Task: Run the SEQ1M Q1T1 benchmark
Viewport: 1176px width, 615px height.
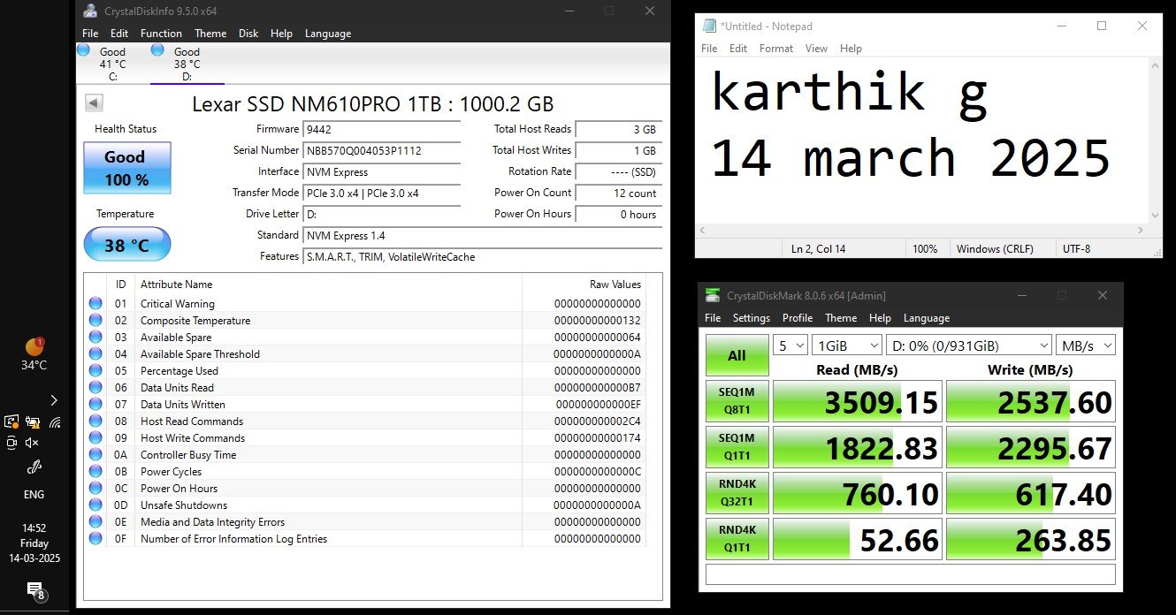Action: click(737, 447)
